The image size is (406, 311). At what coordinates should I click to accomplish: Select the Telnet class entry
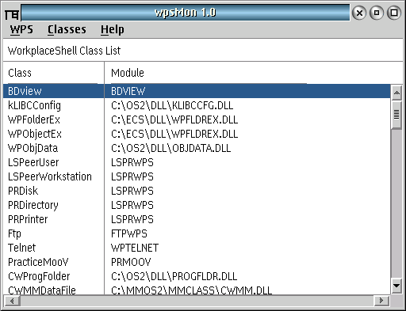click(21, 248)
